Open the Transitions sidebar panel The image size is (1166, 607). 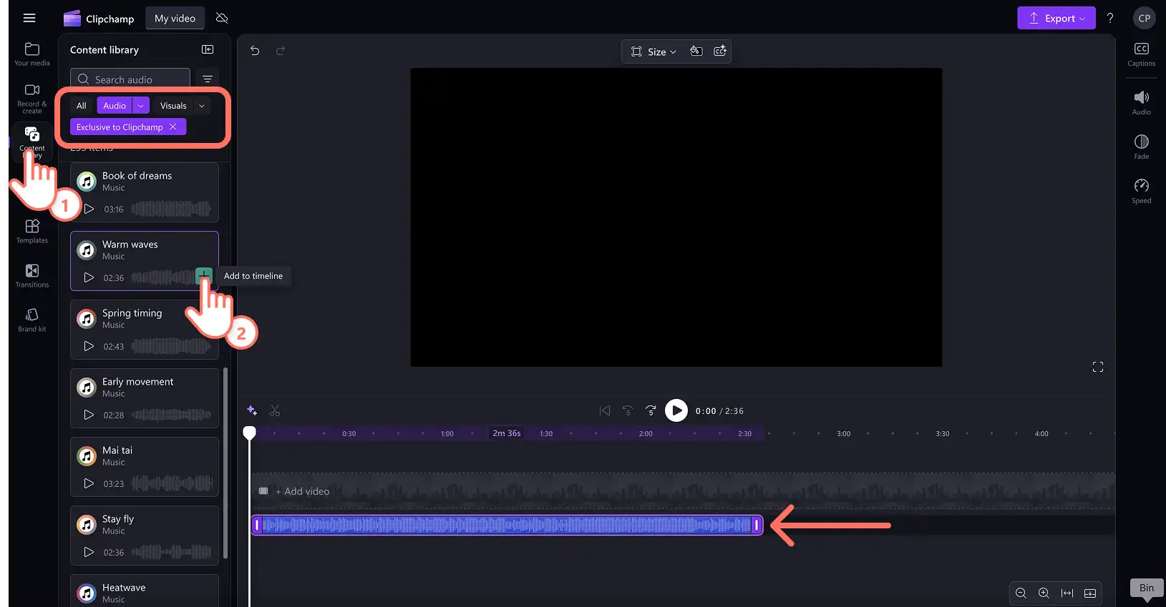pyautogui.click(x=32, y=276)
